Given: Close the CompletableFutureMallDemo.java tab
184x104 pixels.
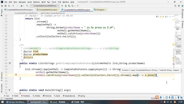Looking at the screenshot, I should pyautogui.click(x=91, y=10).
